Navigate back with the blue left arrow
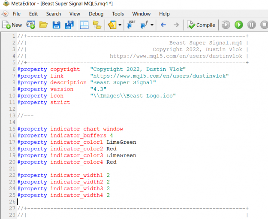This screenshot has width=268, height=219. point(163,25)
